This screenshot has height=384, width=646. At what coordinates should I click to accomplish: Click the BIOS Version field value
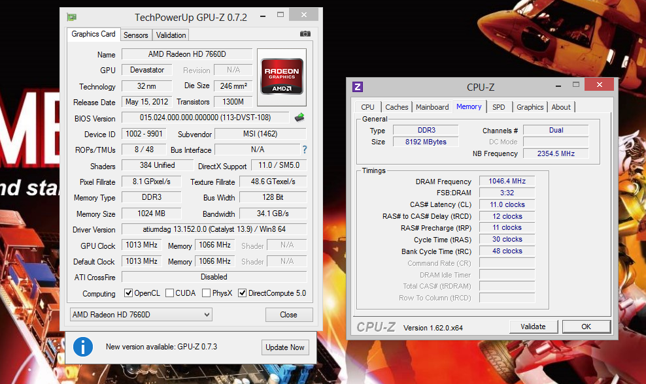205,118
